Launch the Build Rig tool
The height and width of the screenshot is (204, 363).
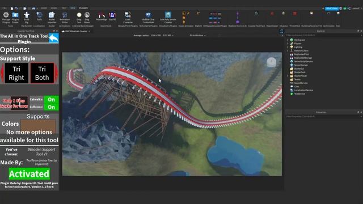coord(27,18)
